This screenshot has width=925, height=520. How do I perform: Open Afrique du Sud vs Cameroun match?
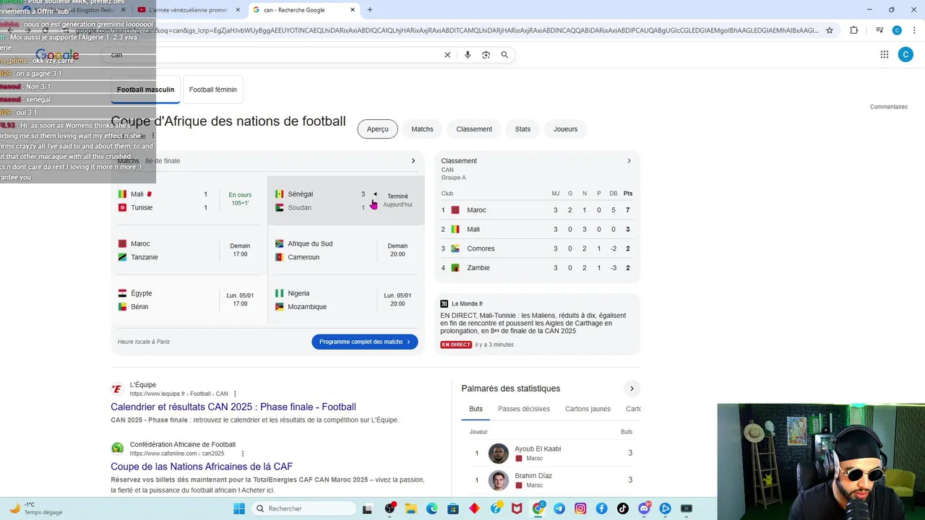(346, 251)
